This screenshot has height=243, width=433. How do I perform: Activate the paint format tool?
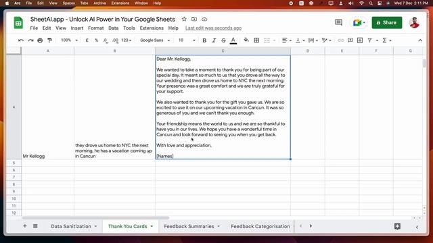click(x=49, y=40)
